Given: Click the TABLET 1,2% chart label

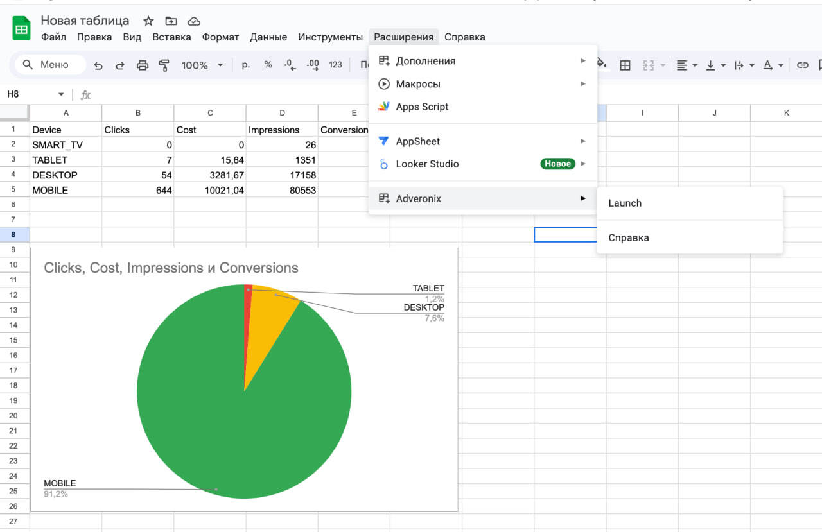Looking at the screenshot, I should (428, 294).
